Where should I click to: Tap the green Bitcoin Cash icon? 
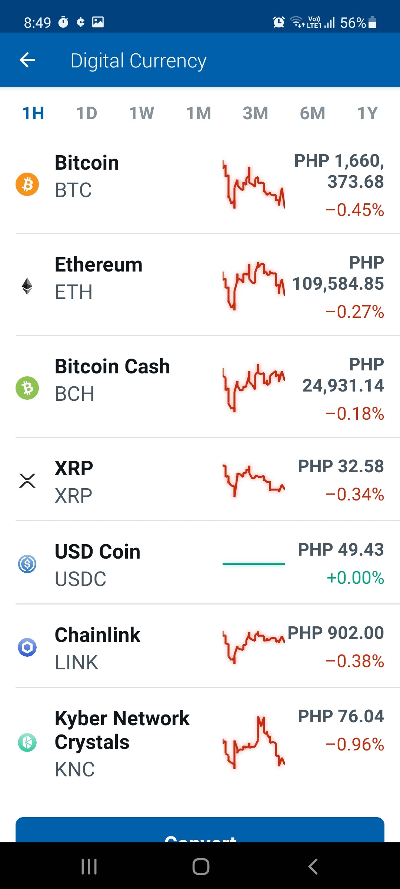27,388
